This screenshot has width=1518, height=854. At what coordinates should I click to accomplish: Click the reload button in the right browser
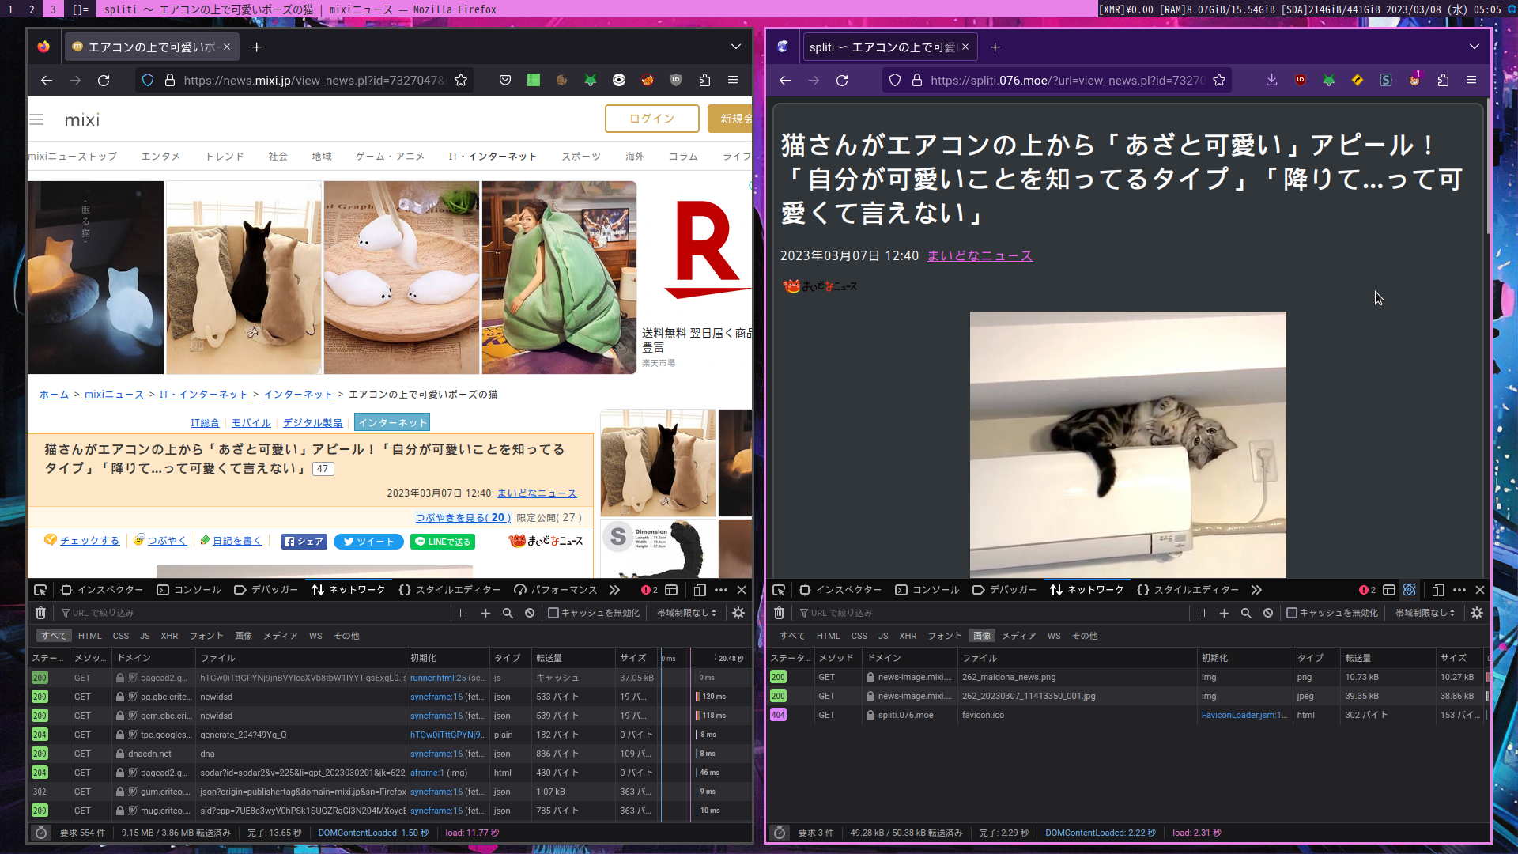pyautogui.click(x=842, y=80)
